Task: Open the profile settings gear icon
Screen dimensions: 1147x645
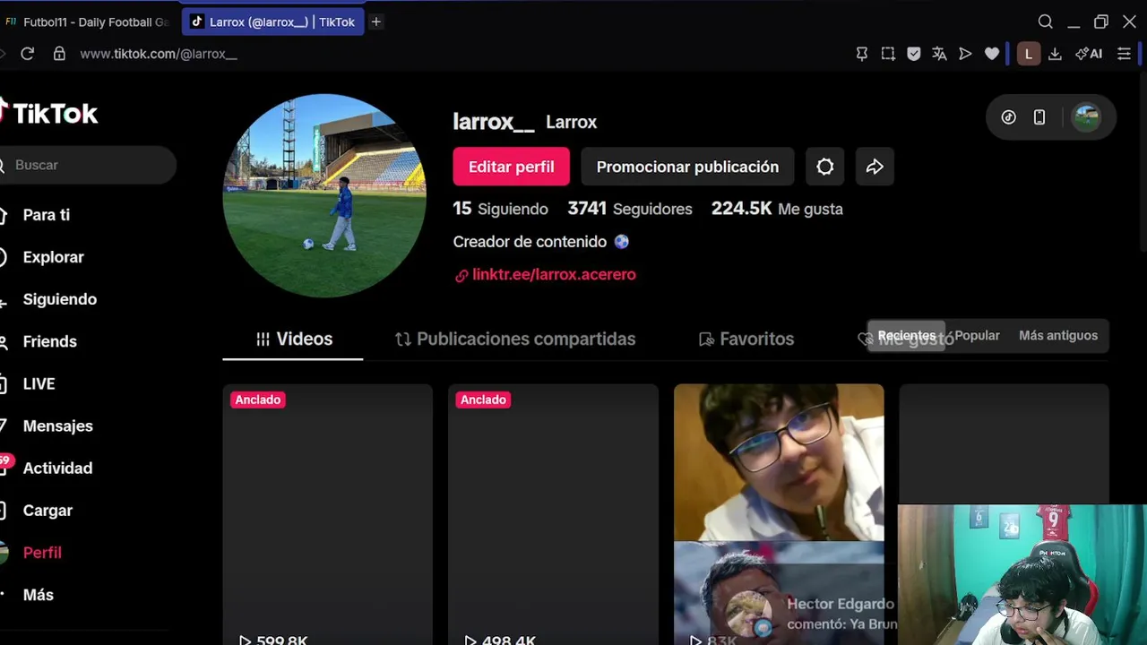Action: tap(825, 167)
